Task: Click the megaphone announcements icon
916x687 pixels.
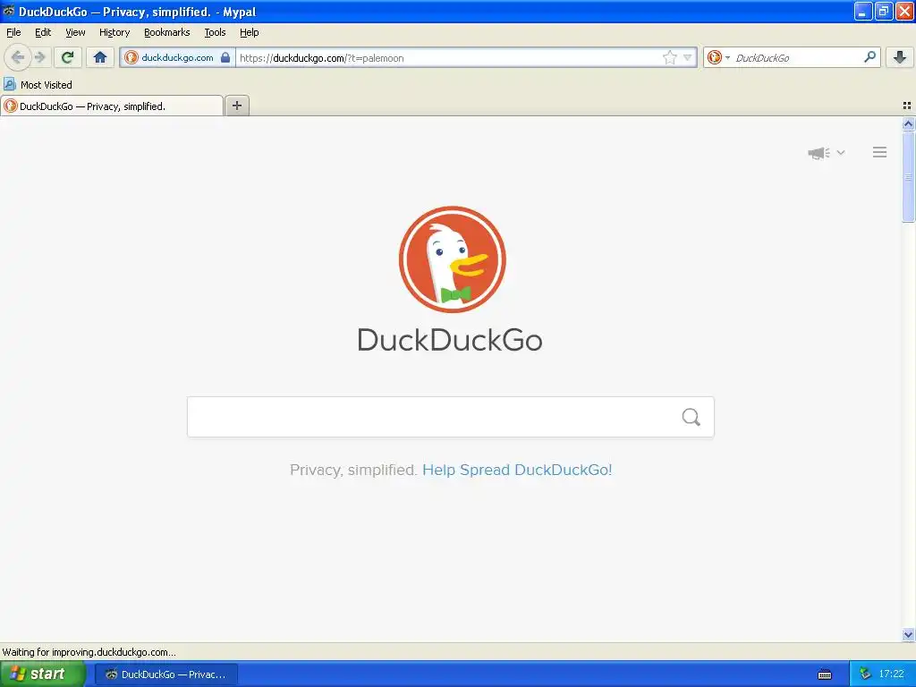Action: 818,153
